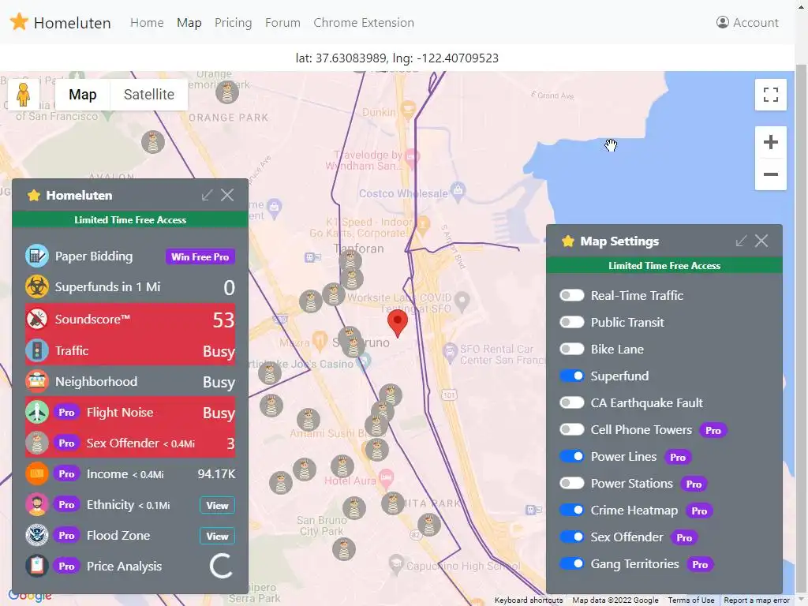Screen dimensions: 808x606
Task: Click Map Settings Limited Time Free Access banner
Action: coord(664,266)
